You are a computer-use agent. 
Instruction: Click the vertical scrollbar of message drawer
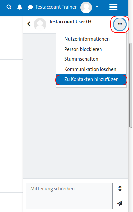tap(131, 85)
